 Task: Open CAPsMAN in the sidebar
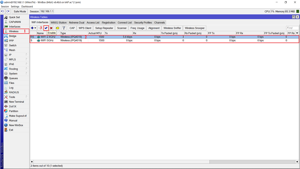(14, 22)
